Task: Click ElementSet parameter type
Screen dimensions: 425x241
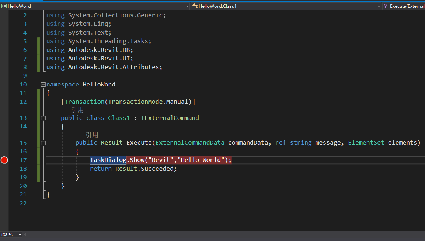Action: (366, 142)
